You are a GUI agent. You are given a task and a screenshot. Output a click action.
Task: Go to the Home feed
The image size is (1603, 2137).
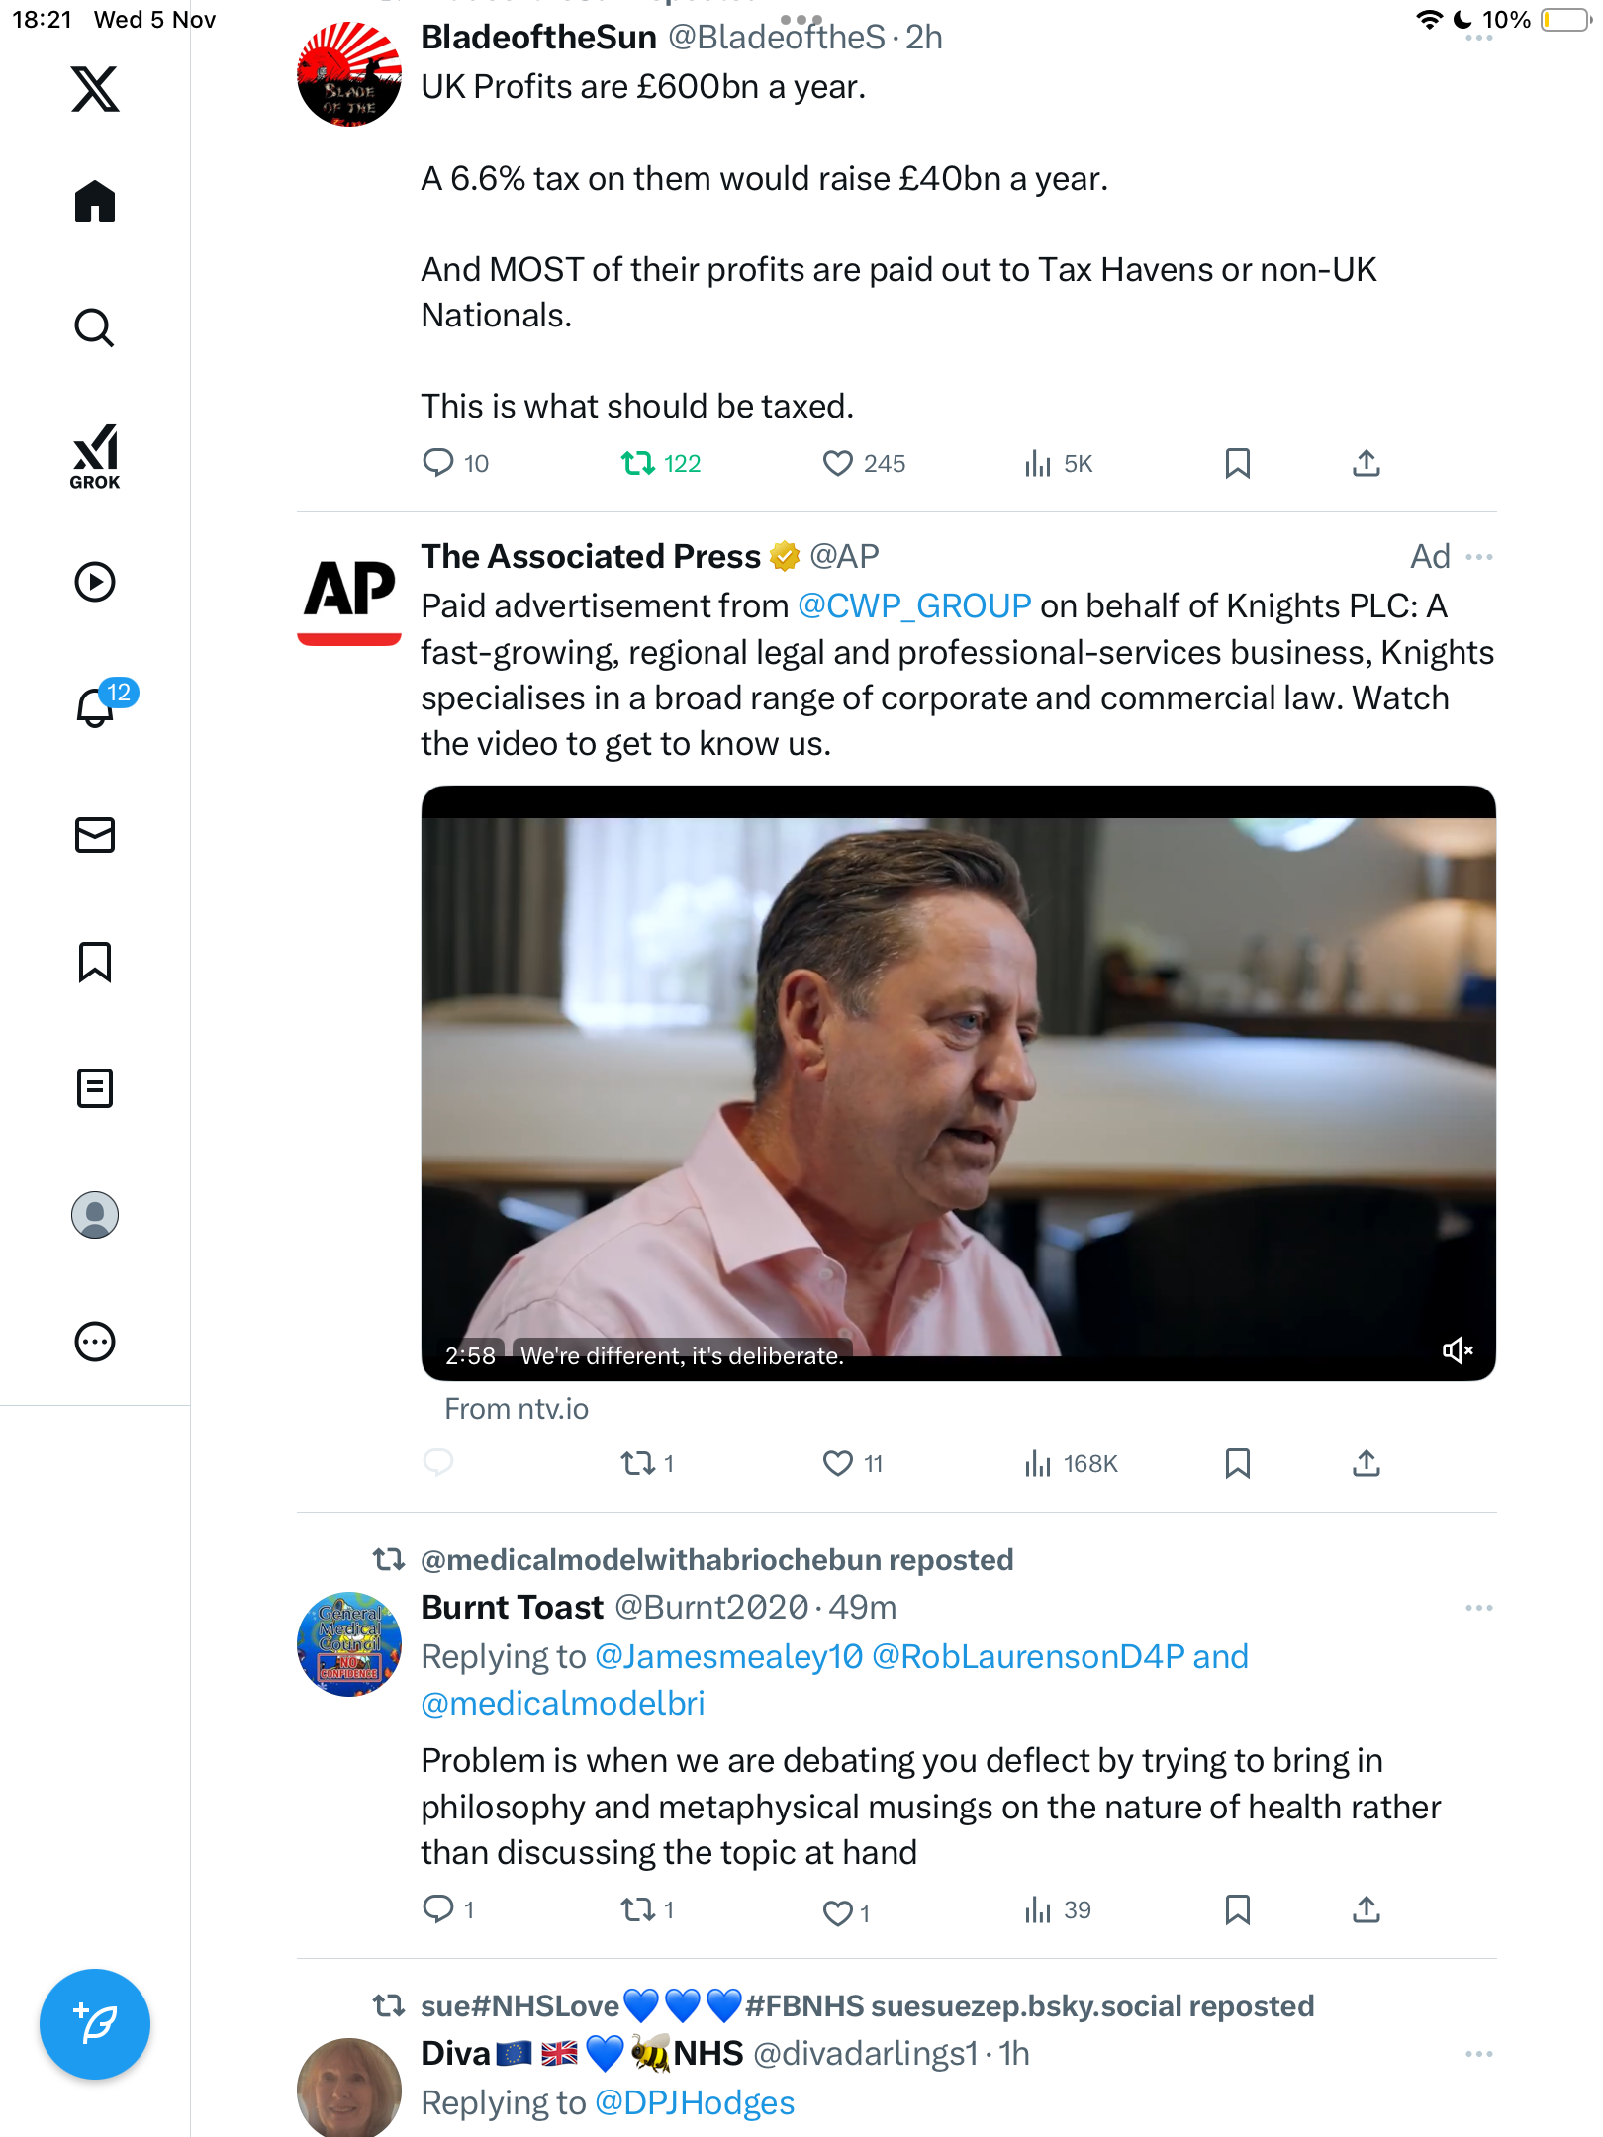pos(95,201)
